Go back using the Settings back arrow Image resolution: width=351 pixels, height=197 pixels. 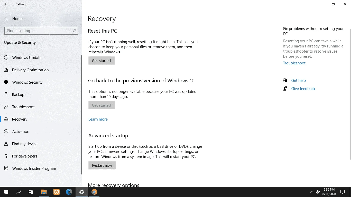point(6,4)
